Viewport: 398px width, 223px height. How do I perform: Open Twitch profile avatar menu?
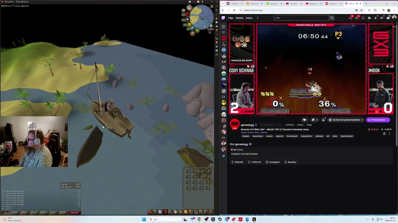pyautogui.click(x=394, y=18)
